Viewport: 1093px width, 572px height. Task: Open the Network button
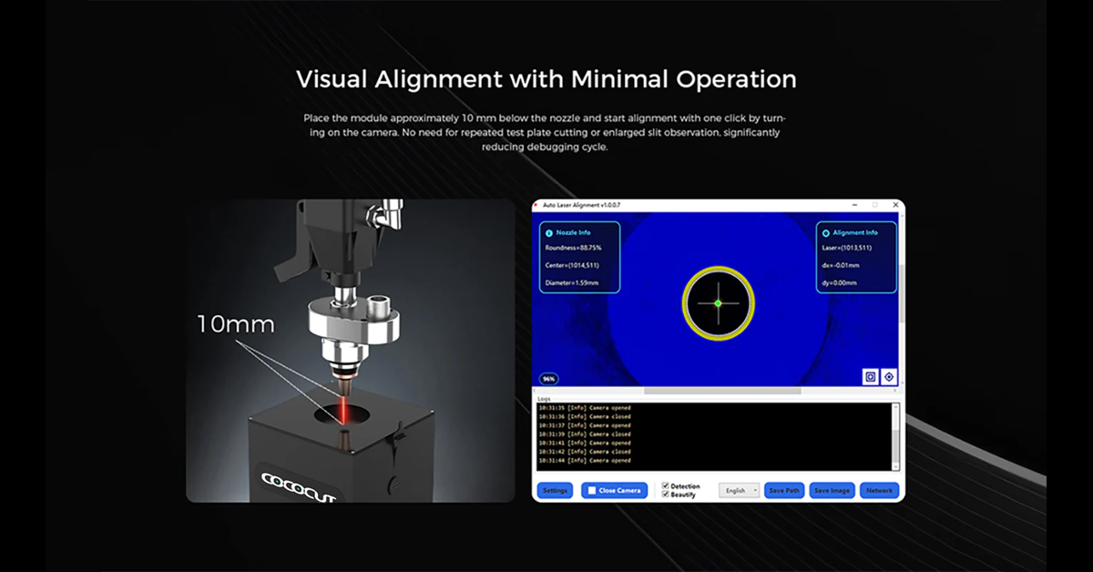click(x=879, y=491)
